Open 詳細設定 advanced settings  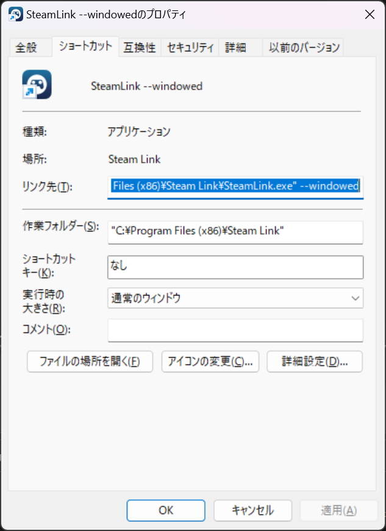(315, 362)
